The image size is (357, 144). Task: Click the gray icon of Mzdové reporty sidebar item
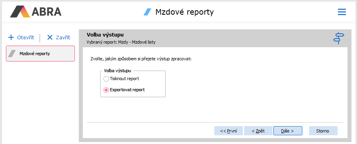pyautogui.click(x=12, y=54)
